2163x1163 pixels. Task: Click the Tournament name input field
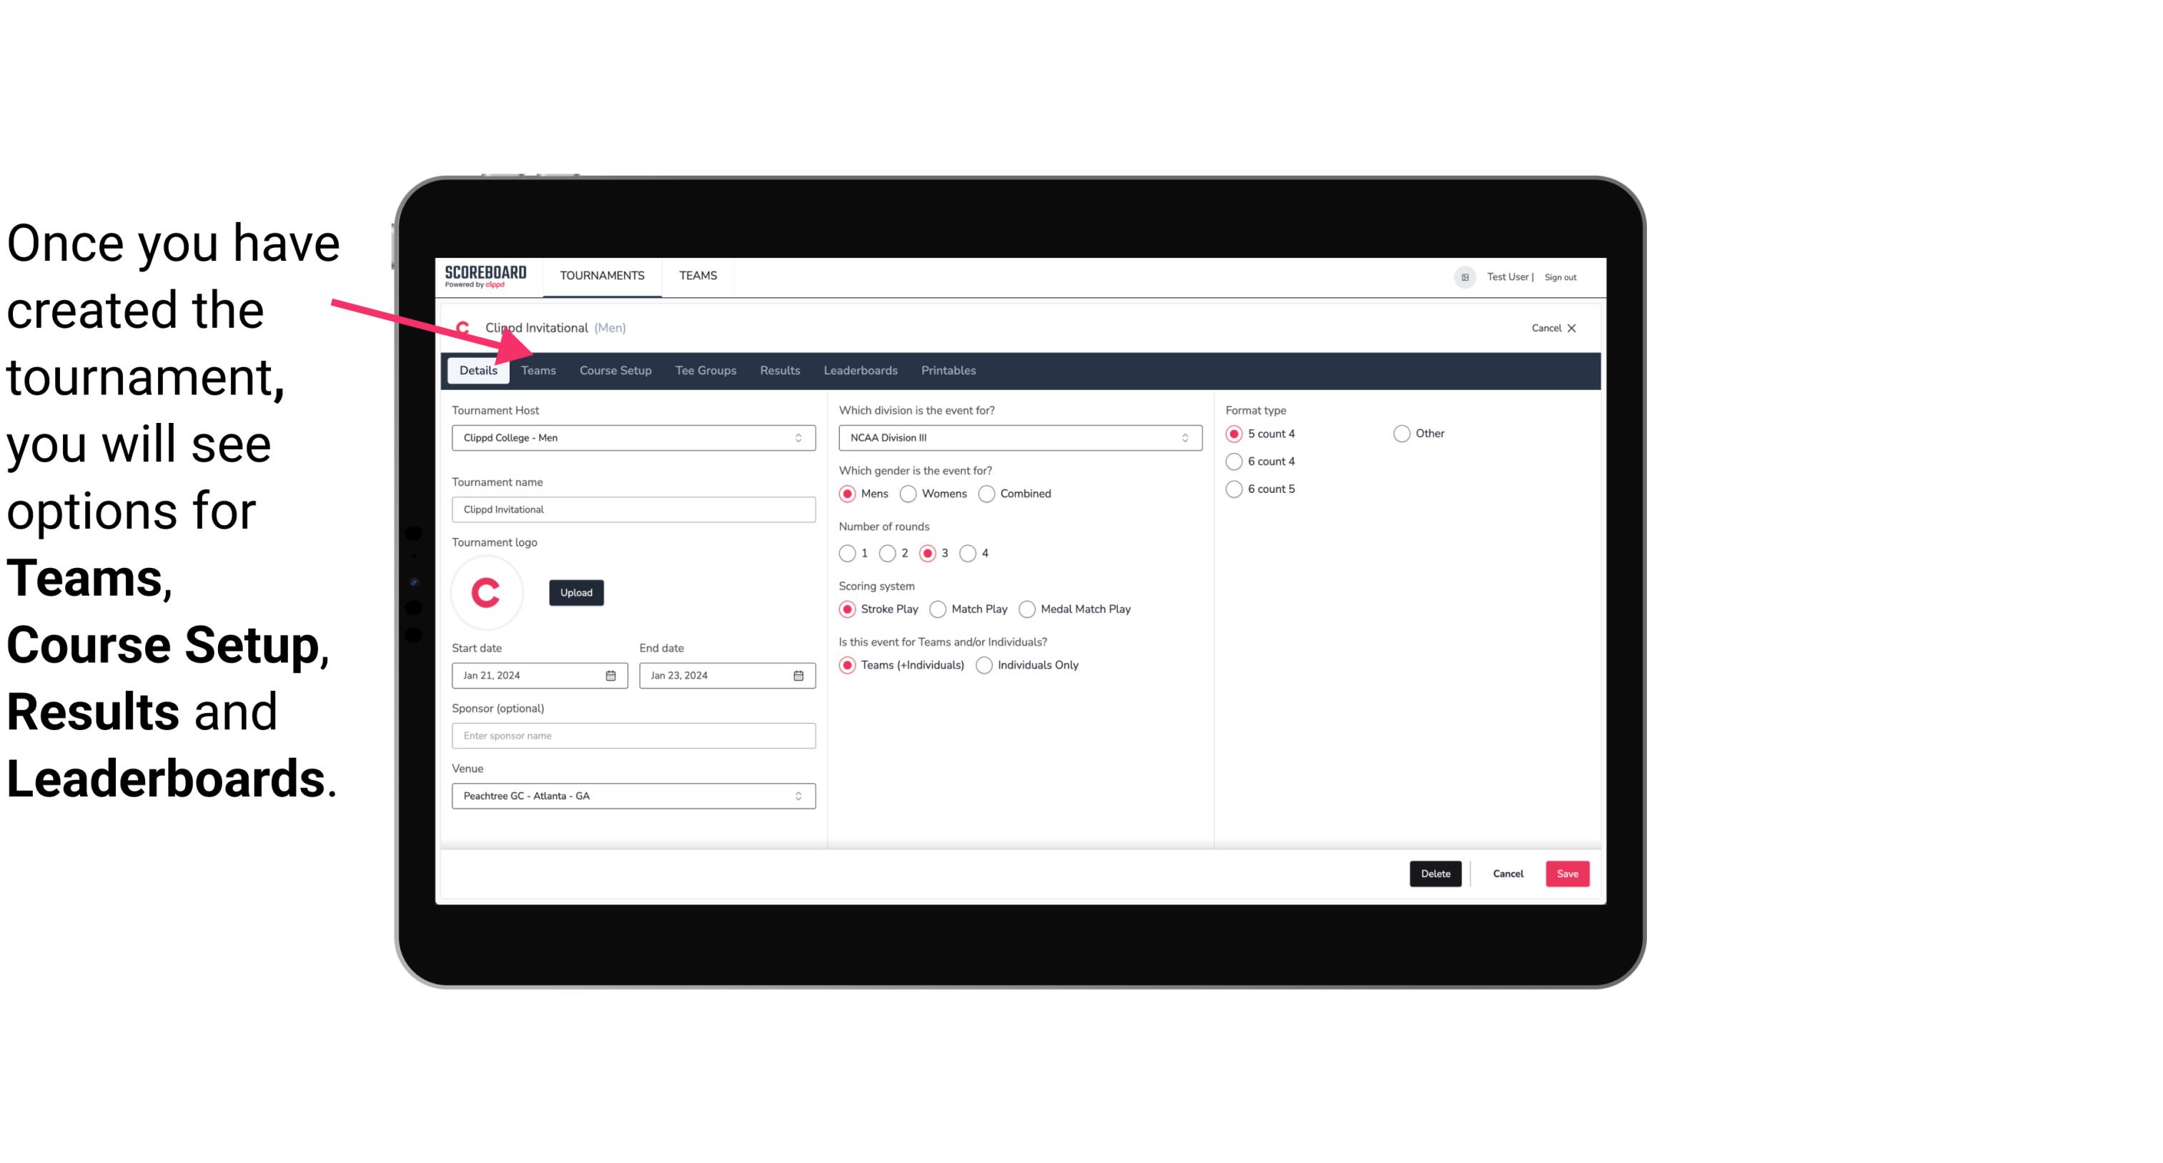point(633,509)
